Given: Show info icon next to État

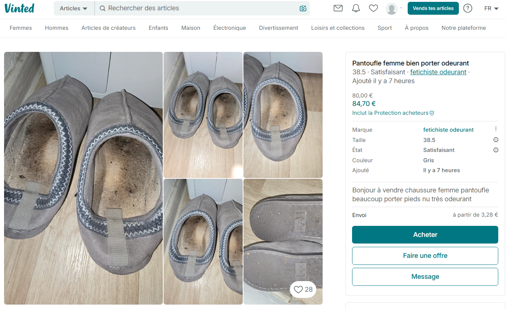Looking at the screenshot, I should click(496, 150).
